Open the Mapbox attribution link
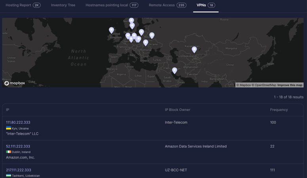The height and width of the screenshot is (178, 307). [x=243, y=85]
